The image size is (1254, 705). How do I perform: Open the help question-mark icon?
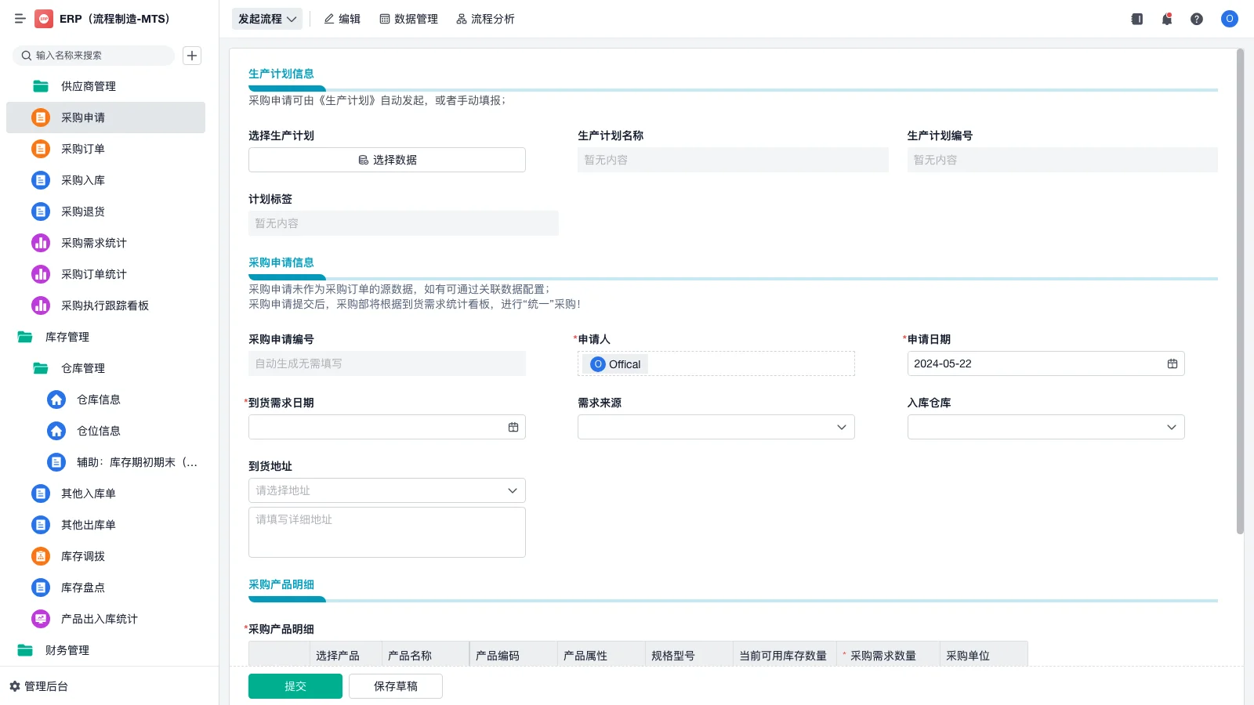[1197, 18]
